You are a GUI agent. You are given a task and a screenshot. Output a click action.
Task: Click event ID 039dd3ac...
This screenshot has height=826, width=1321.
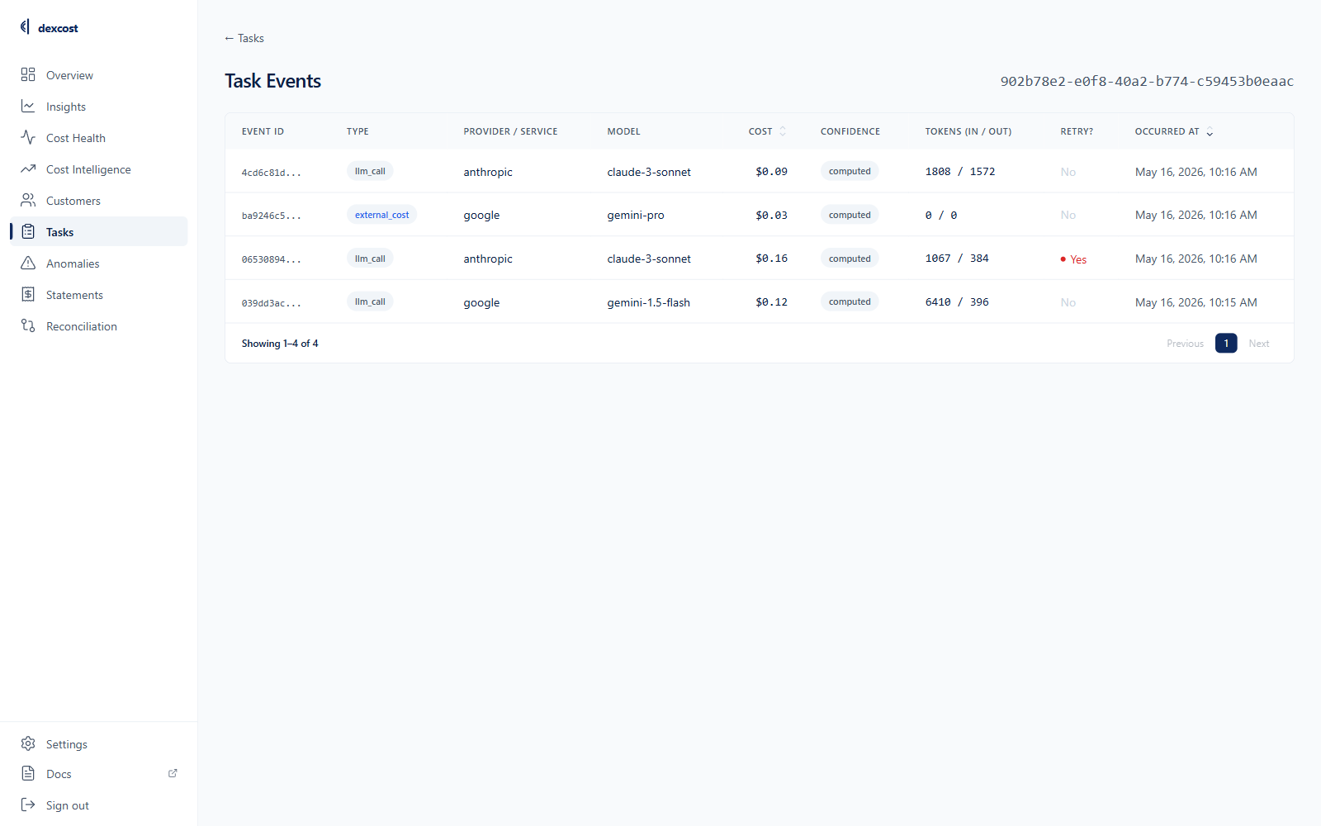(272, 303)
